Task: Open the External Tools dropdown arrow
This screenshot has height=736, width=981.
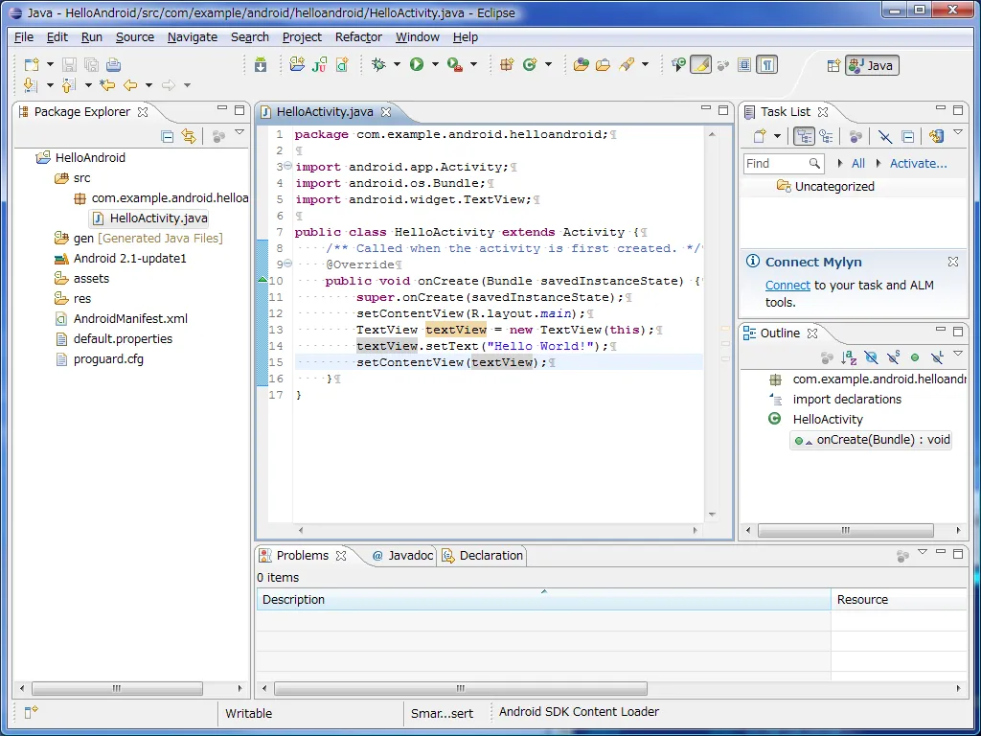Action: tap(473, 64)
